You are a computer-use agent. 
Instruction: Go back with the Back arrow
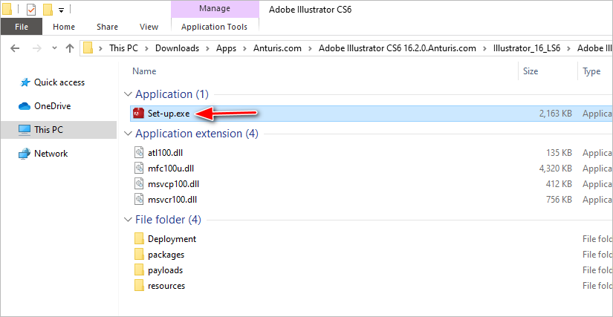pos(16,48)
